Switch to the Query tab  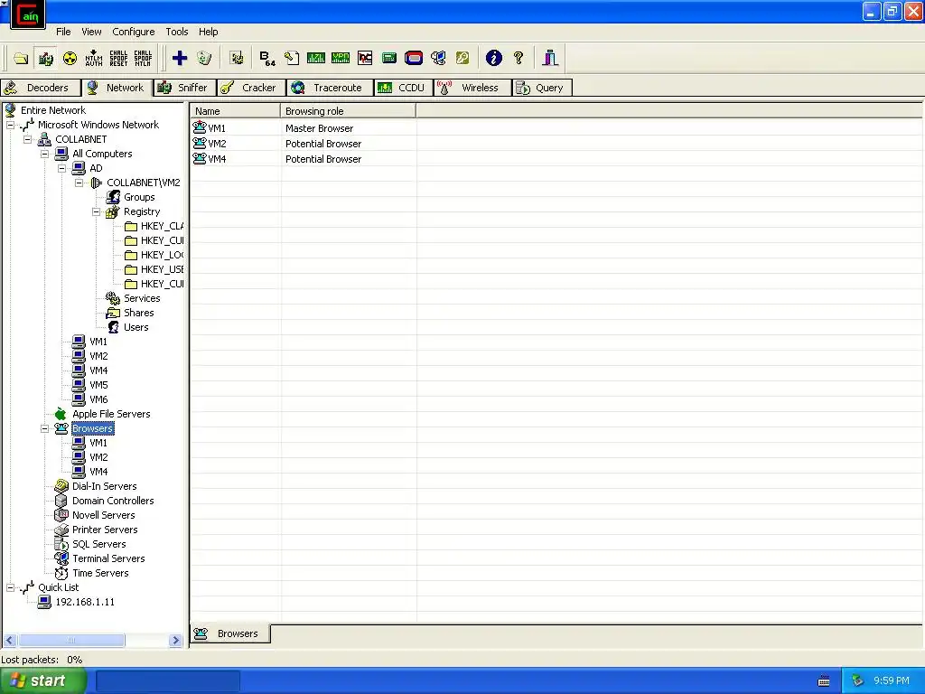(x=542, y=88)
